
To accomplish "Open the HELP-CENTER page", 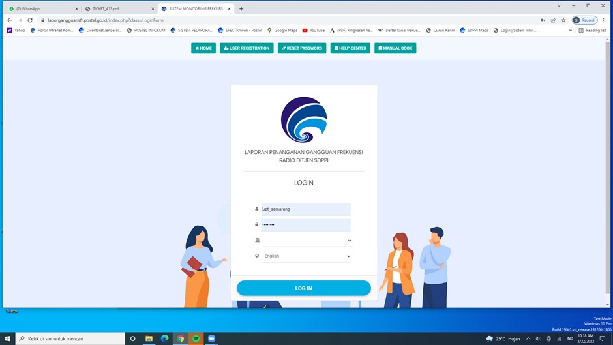I will click(x=350, y=48).
